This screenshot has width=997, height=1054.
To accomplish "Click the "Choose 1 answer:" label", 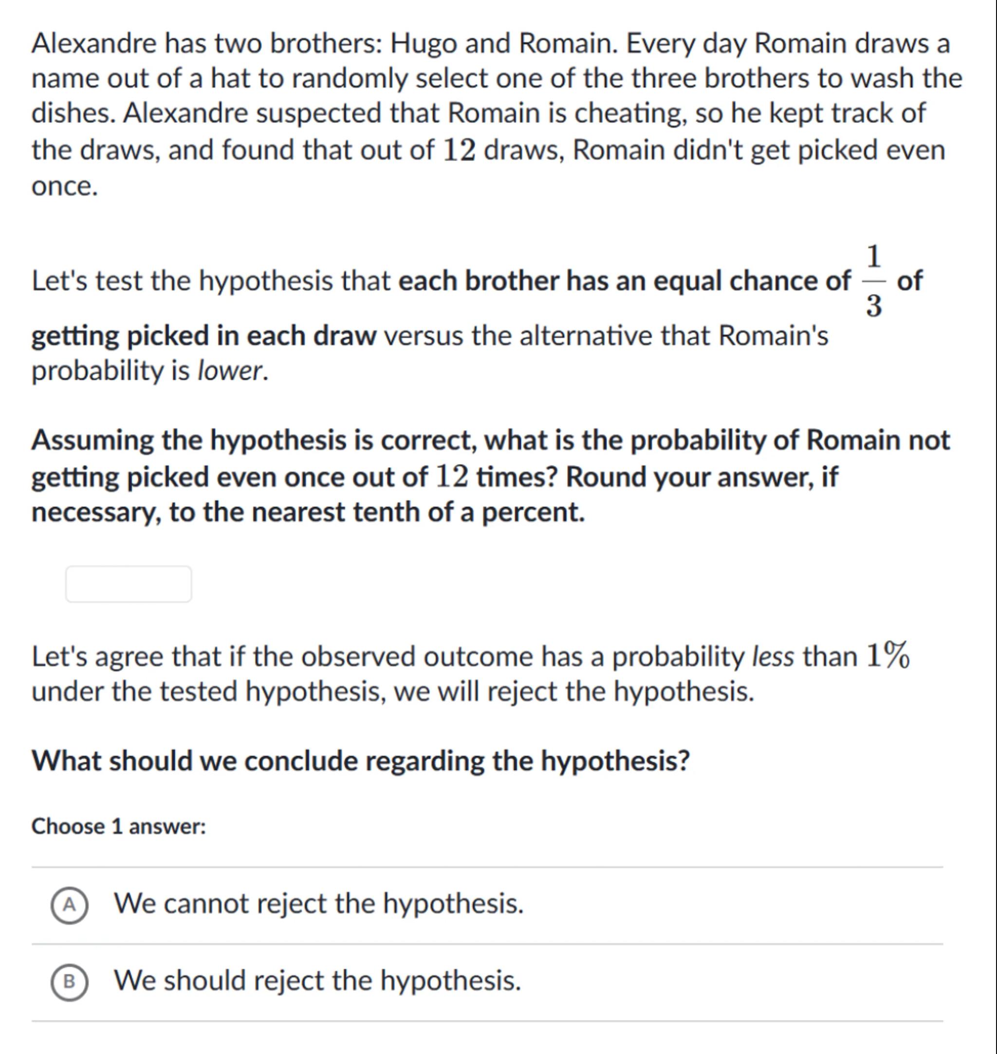I will [118, 827].
